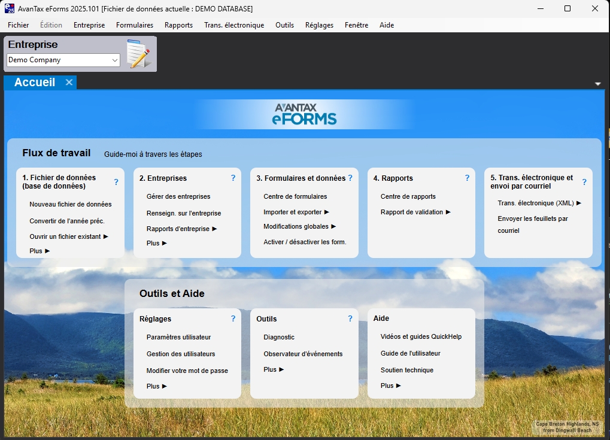Open the Rapports menu
Screen dimensions: 610x440
click(178, 25)
